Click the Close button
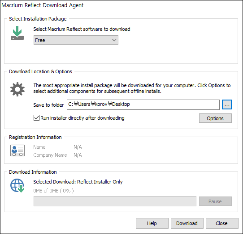The width and height of the screenshot is (243, 234). [x=222, y=223]
